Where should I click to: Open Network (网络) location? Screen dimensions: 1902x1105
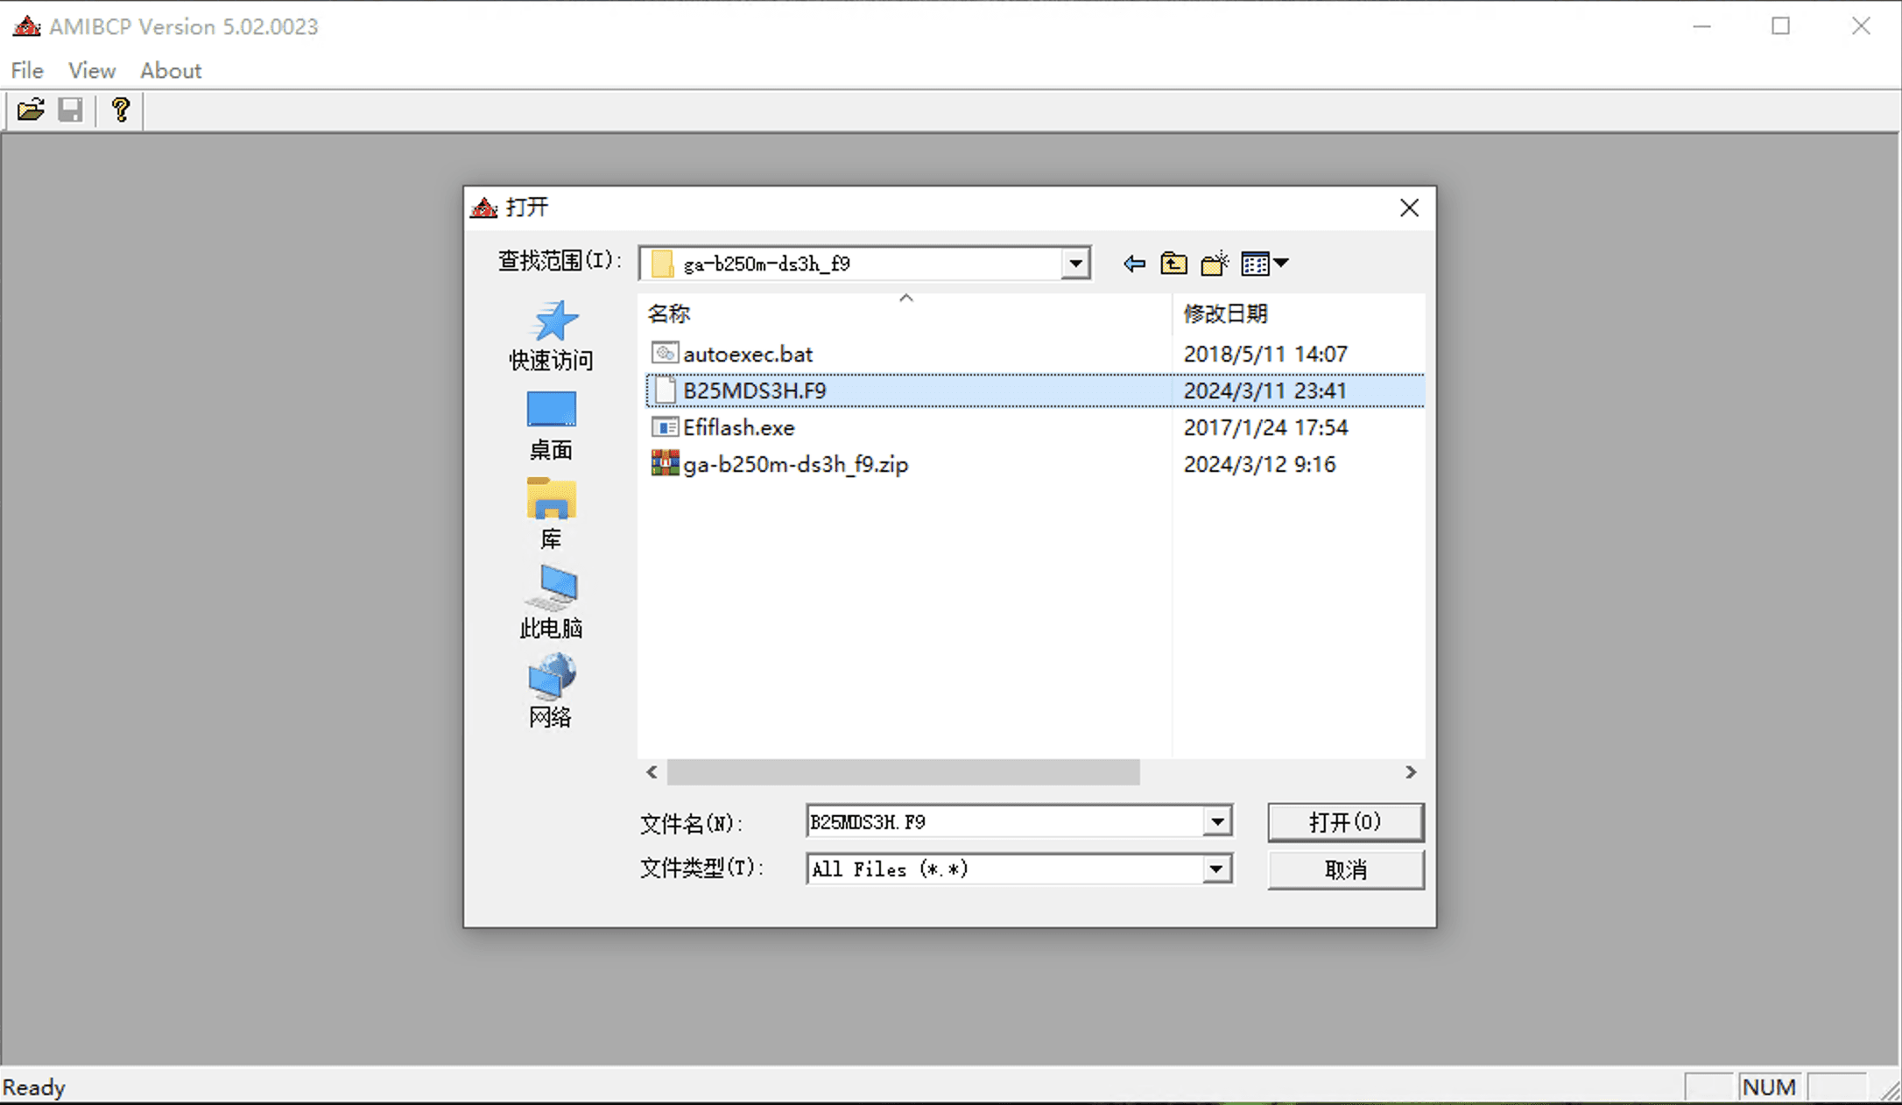551,692
